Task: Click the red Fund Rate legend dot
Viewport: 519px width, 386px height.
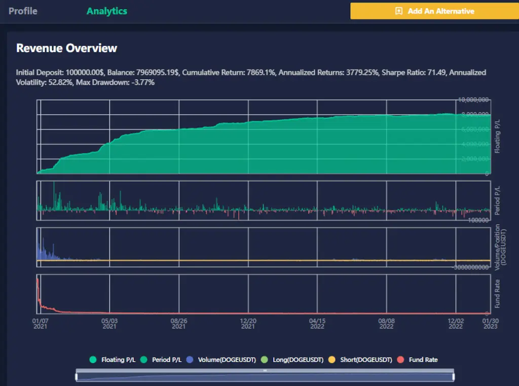Action: click(400, 360)
